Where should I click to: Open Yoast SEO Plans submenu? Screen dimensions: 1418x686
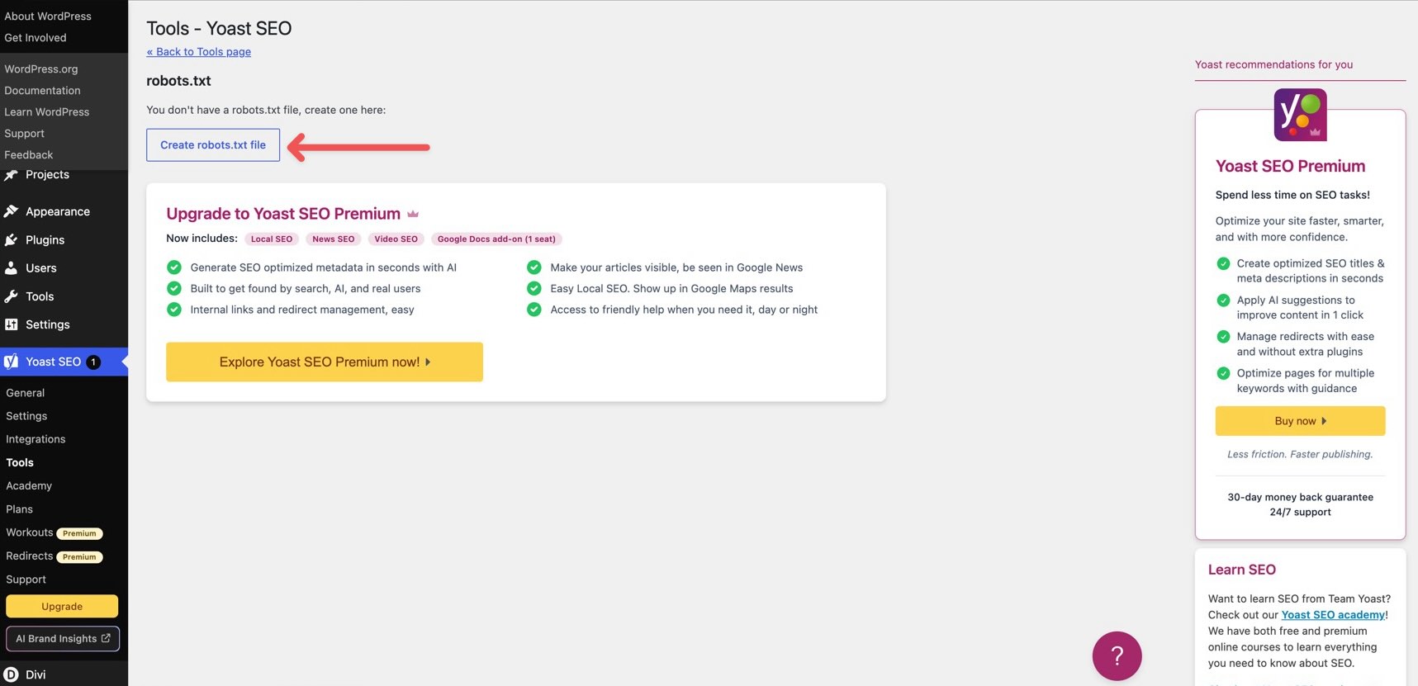20,509
